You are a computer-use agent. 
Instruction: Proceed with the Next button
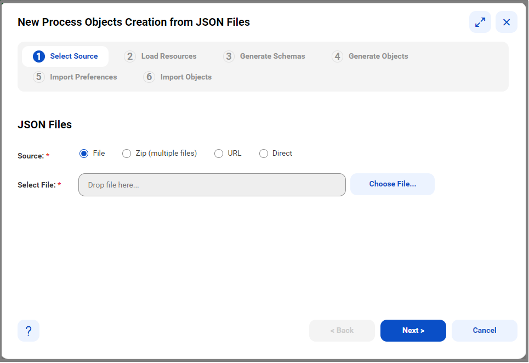413,331
